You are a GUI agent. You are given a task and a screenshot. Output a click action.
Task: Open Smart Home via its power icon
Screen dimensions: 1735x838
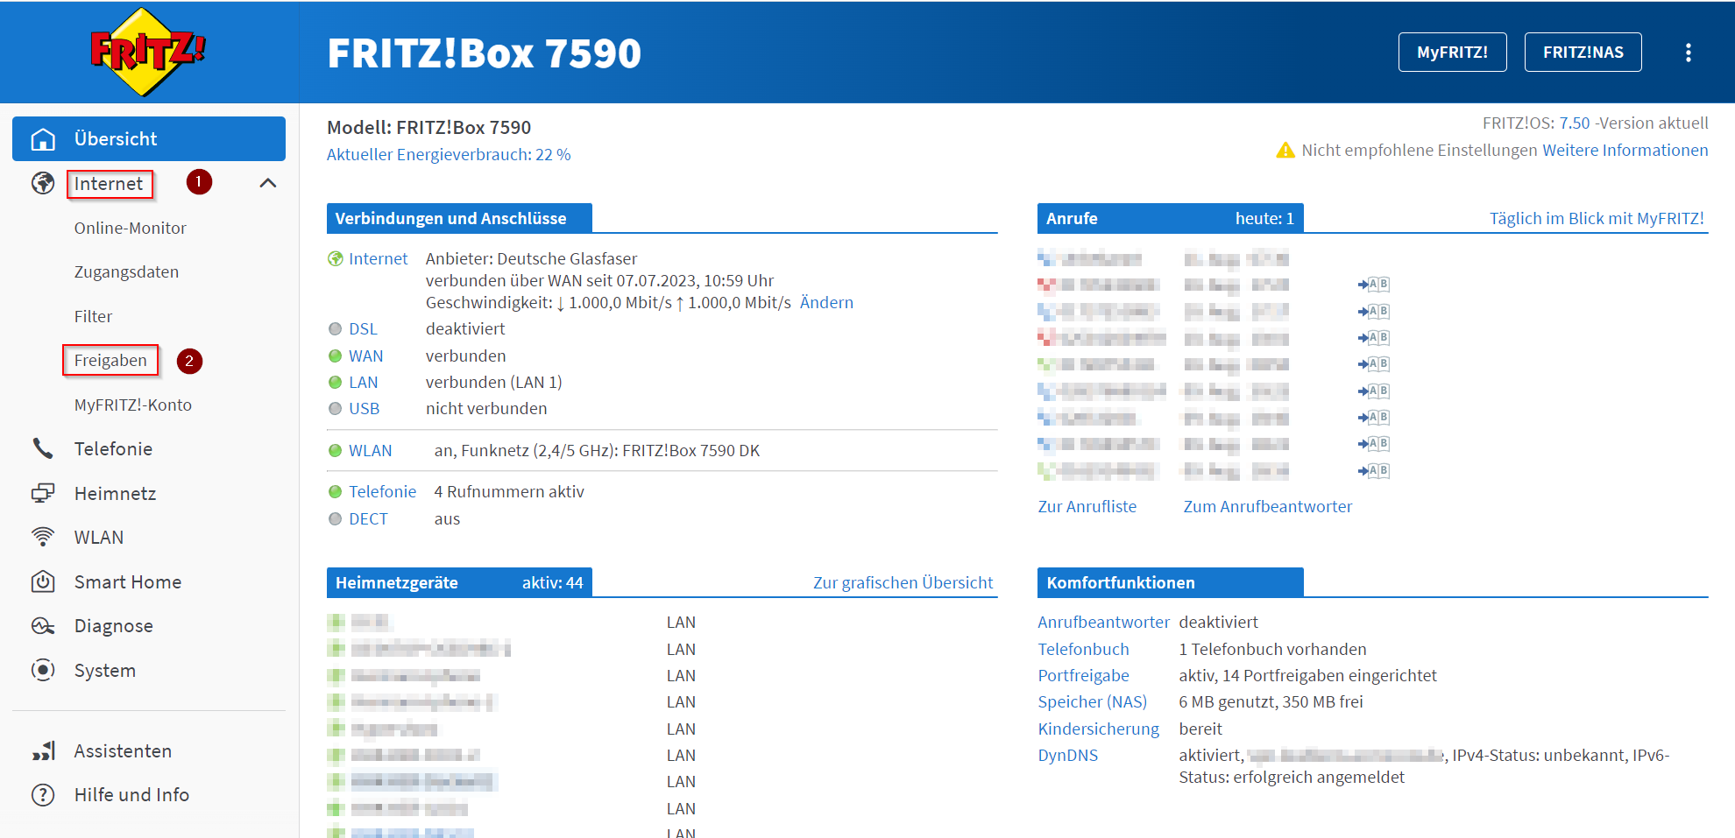[x=42, y=581]
